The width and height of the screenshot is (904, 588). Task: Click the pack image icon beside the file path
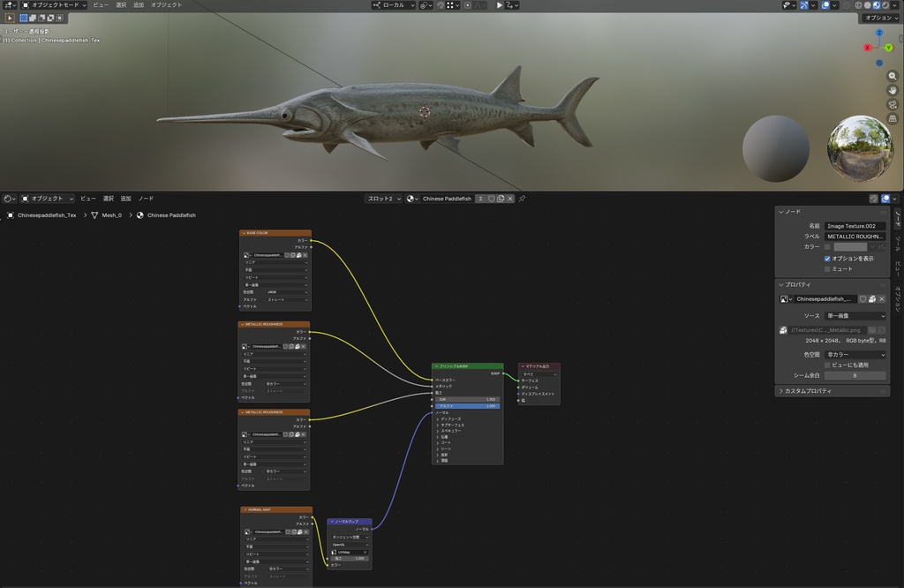click(x=783, y=330)
